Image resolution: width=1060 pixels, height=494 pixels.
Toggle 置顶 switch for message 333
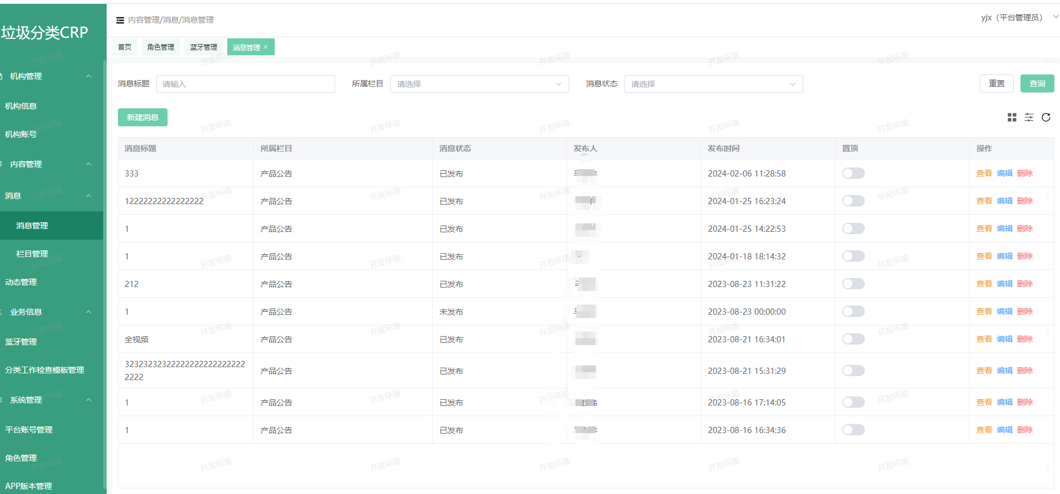pyautogui.click(x=853, y=173)
